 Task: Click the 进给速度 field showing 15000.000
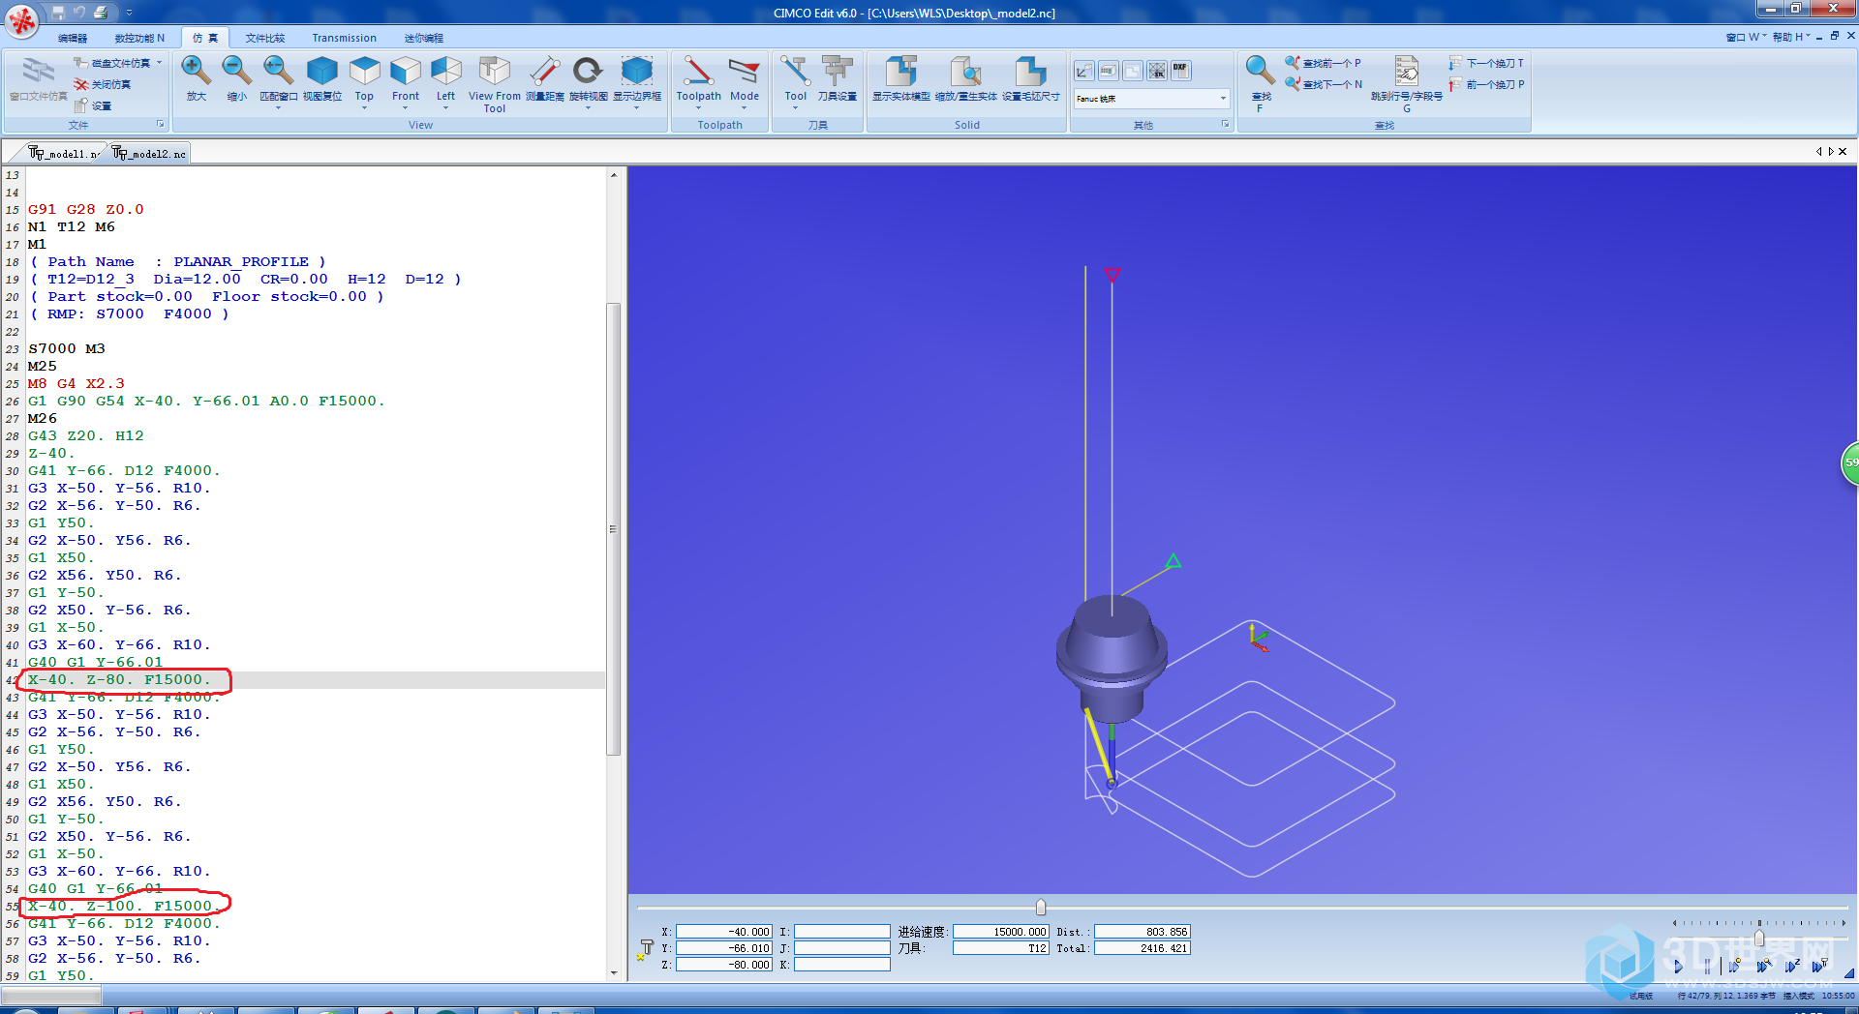click(1001, 932)
